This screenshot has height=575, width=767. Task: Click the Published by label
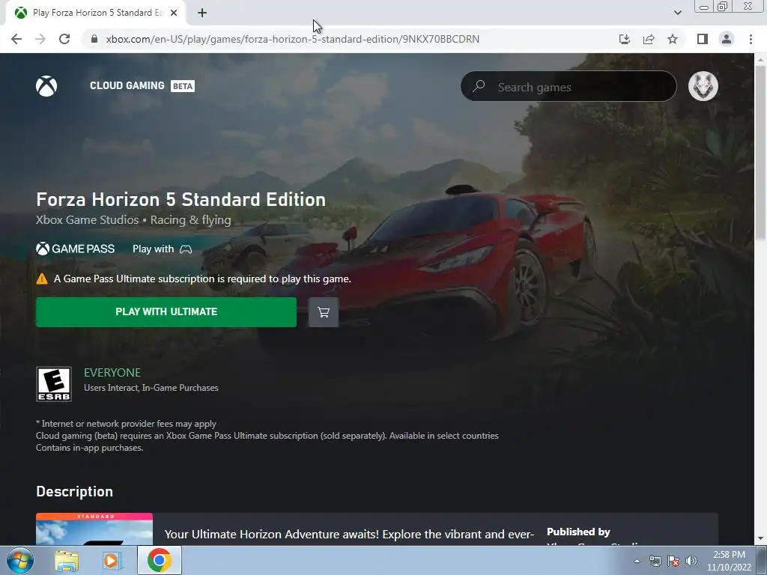click(x=578, y=532)
